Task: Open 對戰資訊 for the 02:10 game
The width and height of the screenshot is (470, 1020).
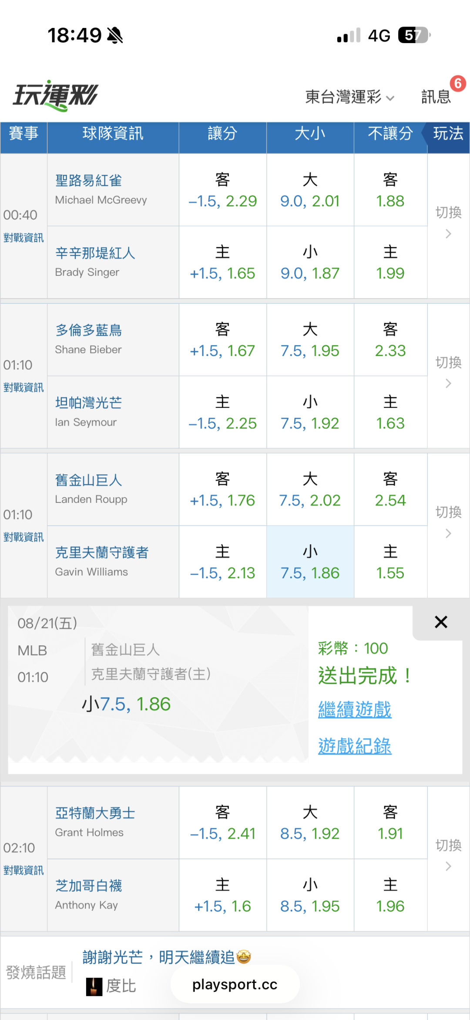Action: point(23,870)
